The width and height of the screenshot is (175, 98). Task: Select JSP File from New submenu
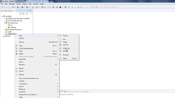69,51
